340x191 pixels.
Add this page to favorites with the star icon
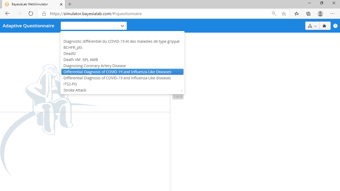tap(284, 14)
